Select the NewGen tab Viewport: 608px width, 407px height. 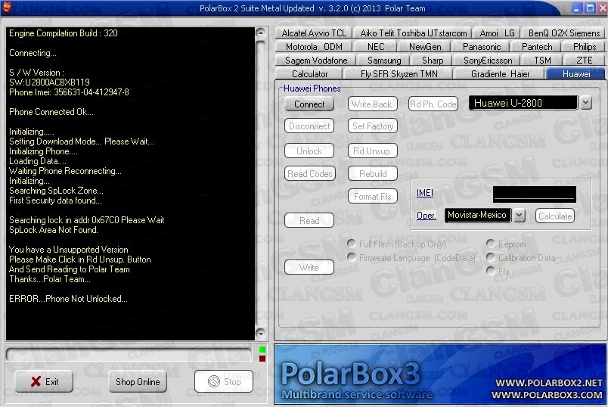[x=425, y=47]
